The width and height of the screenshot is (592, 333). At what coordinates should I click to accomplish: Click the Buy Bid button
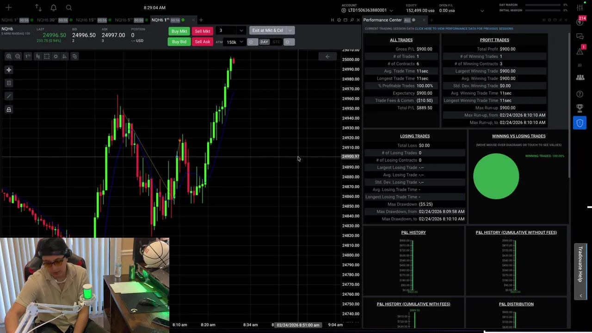pyautogui.click(x=179, y=42)
